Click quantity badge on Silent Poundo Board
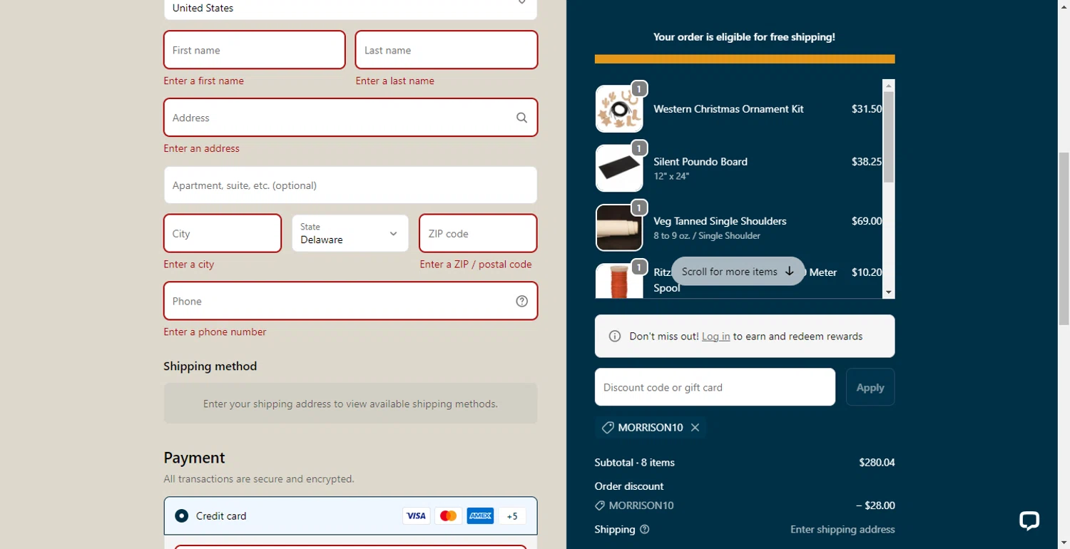The image size is (1070, 549). pyautogui.click(x=639, y=148)
